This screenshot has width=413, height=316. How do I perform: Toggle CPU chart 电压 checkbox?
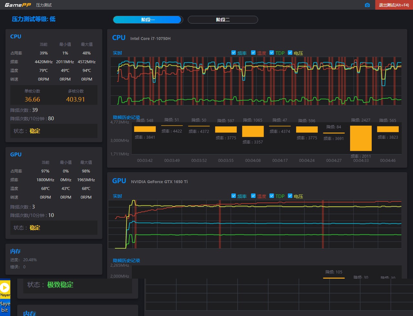pyautogui.click(x=290, y=53)
